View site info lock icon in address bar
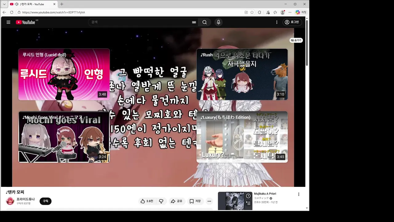394x222 pixels. [x=19, y=12]
